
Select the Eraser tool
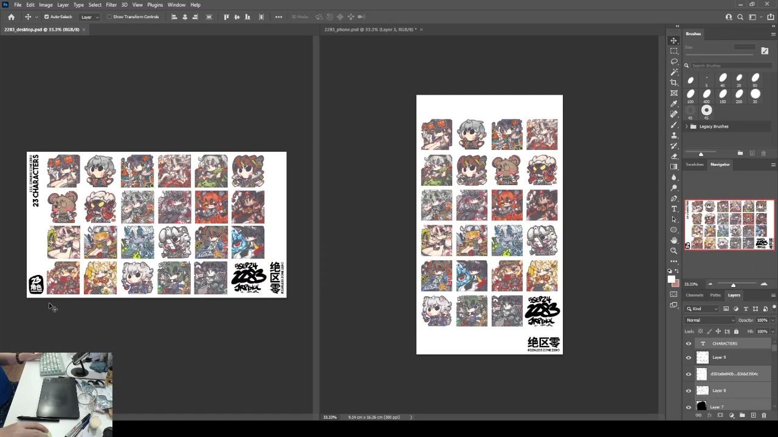(x=673, y=156)
